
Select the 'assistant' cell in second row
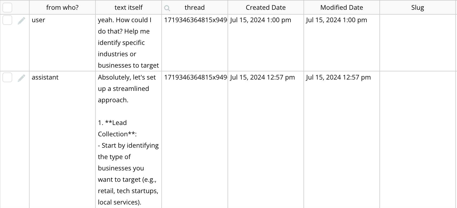coord(45,77)
